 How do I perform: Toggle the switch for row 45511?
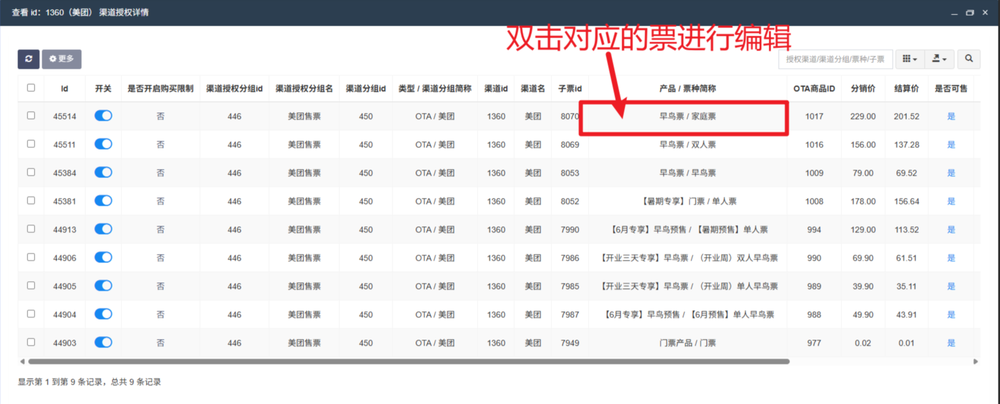pyautogui.click(x=103, y=144)
